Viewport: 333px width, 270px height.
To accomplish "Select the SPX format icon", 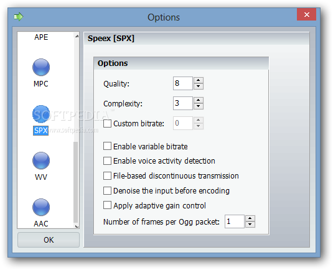I will tap(41, 114).
